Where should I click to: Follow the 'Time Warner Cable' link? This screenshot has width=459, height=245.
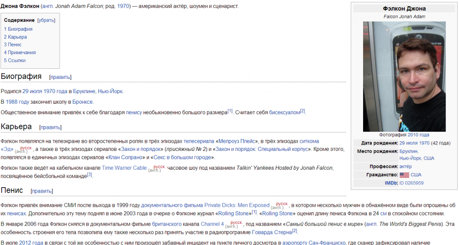click(x=124, y=168)
